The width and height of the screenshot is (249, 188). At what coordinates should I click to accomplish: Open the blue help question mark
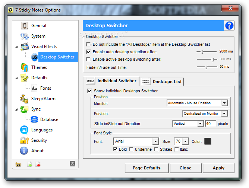[229, 26]
